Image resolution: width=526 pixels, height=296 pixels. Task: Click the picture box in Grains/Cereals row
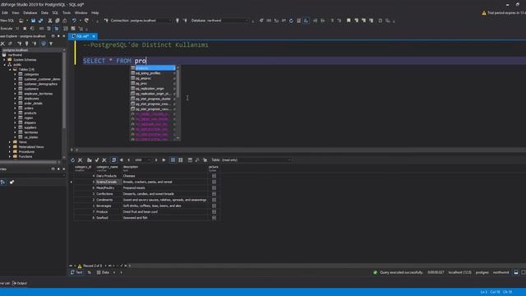(x=214, y=182)
